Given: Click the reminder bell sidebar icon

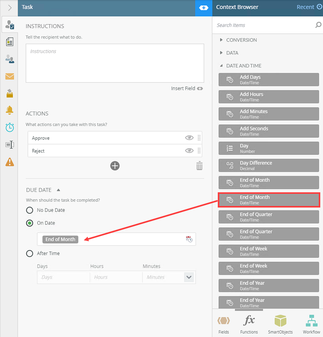Looking at the screenshot, I should click(9, 110).
